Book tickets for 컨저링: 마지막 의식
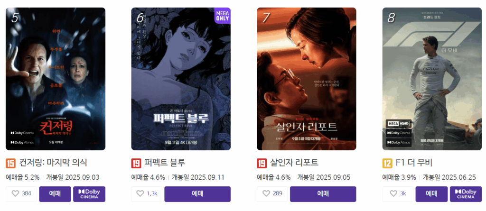Image resolution: width=486 pixels, height=211 pixels. coord(55,194)
